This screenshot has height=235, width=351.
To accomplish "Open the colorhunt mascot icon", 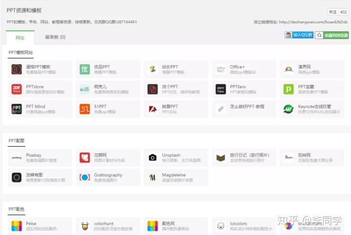I will (x=85, y=226).
